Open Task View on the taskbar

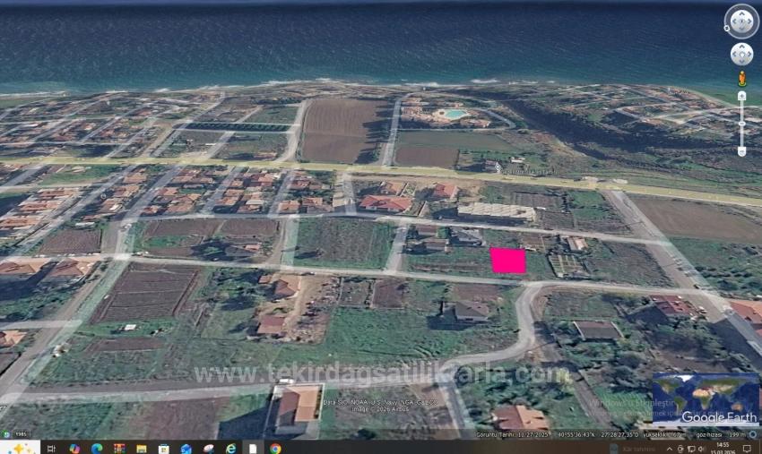51,448
